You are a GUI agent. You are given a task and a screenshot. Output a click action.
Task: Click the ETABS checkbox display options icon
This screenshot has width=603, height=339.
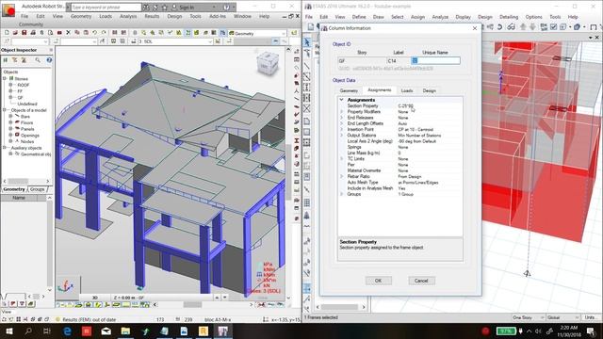click(x=553, y=27)
